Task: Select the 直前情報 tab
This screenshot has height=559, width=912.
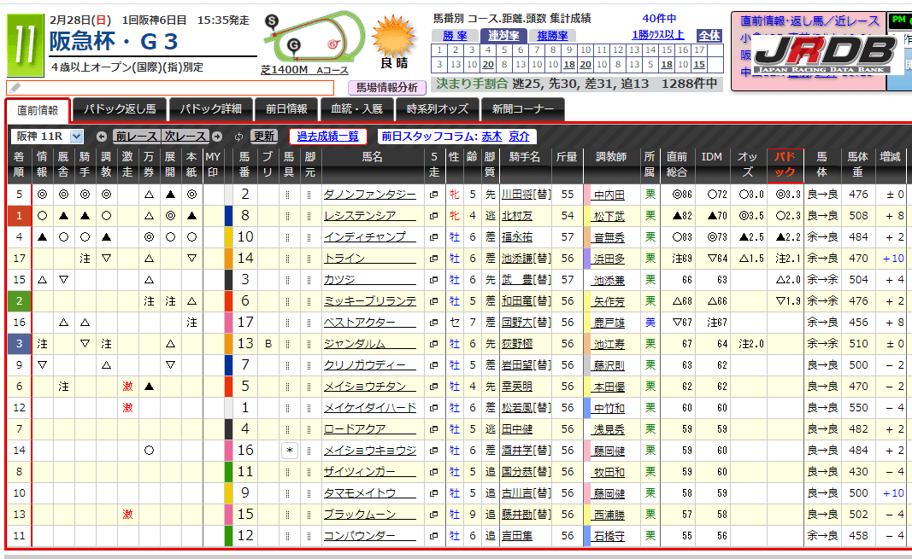Action: [x=38, y=110]
